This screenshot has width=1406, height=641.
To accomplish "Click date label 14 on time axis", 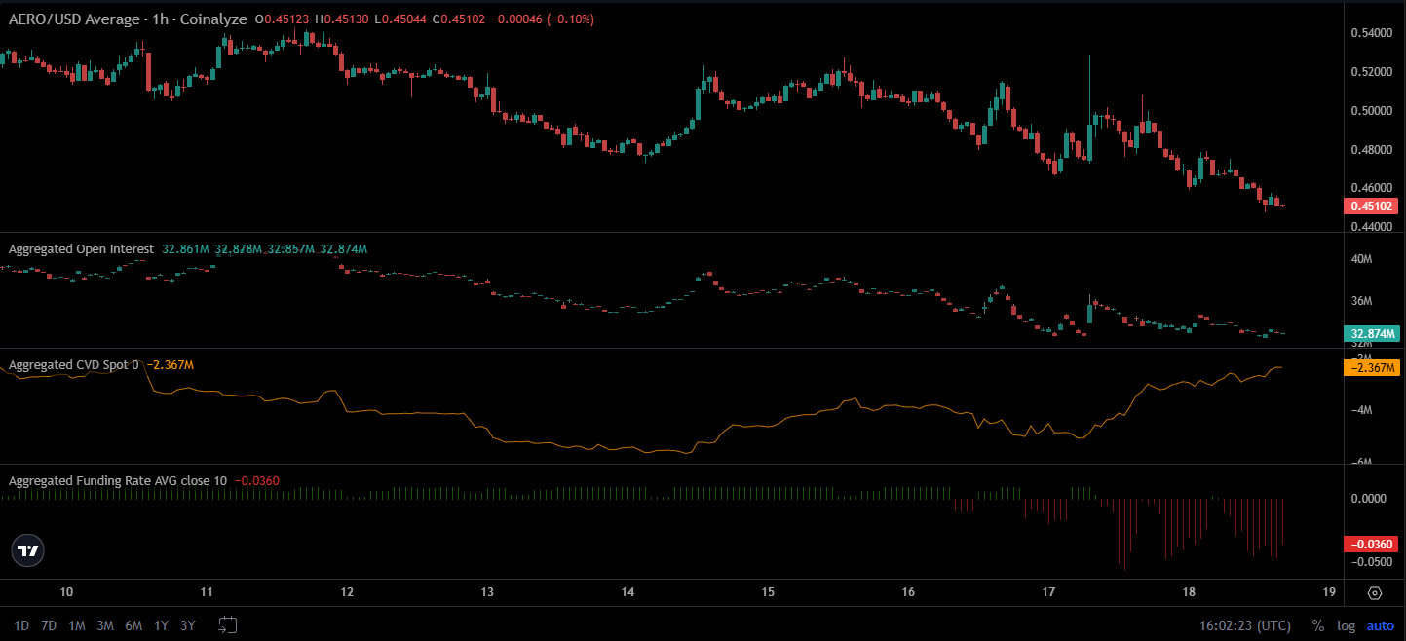I will click(627, 592).
